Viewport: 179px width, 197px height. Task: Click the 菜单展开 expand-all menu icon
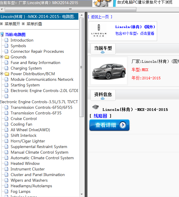[x=1, y=24]
